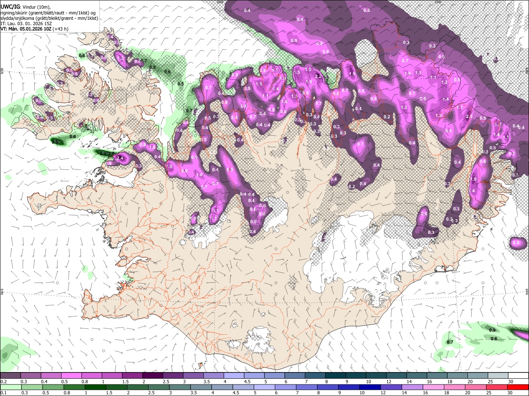Click the '0.9' snowfall value in the far north offshore
The image size is (529, 396).
tap(294, 40)
